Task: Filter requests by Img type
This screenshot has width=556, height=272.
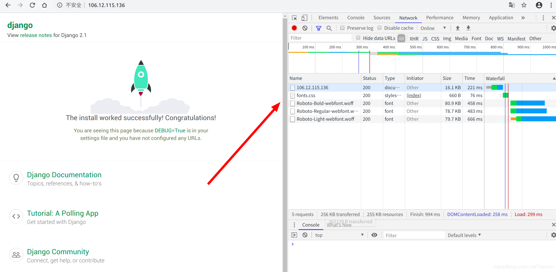Action: point(447,38)
